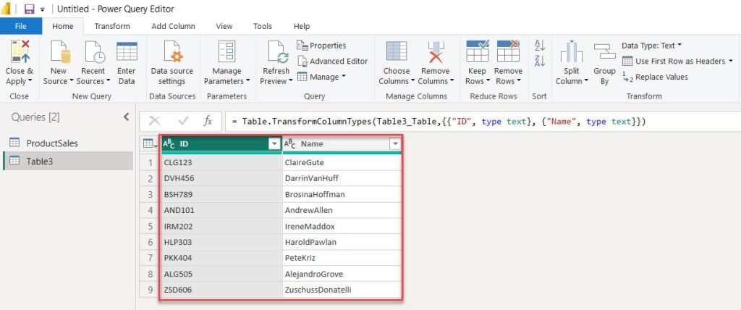
Task: Click the Remove Rows icon
Action: [x=508, y=51]
